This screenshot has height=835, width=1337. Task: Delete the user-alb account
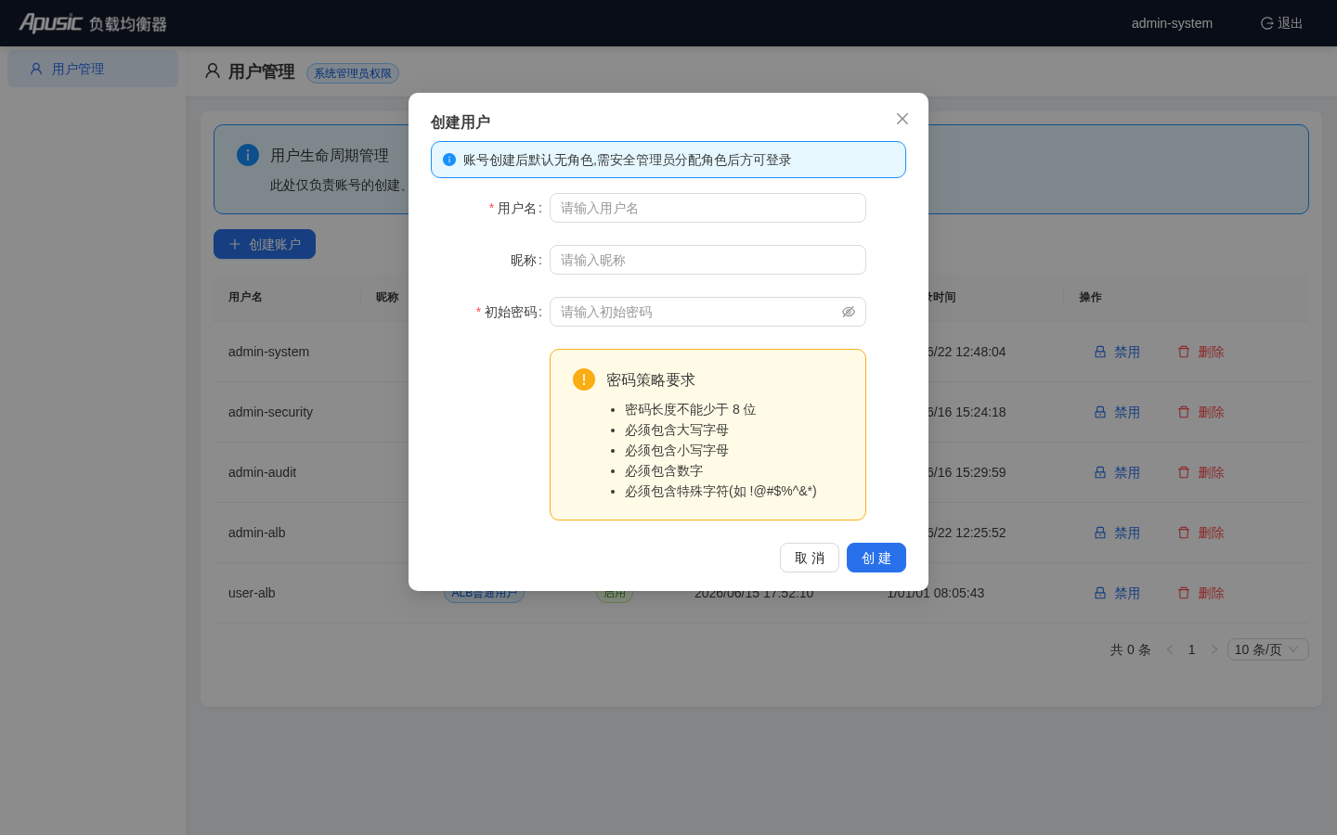click(x=1201, y=593)
